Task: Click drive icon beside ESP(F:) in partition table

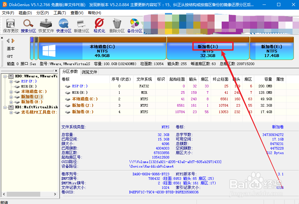Action: 68,86
